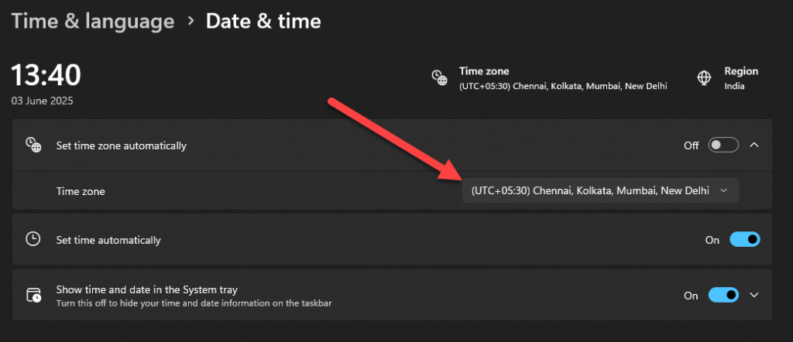793x342 pixels.
Task: Click the 13:40 current time display
Action: [46, 76]
